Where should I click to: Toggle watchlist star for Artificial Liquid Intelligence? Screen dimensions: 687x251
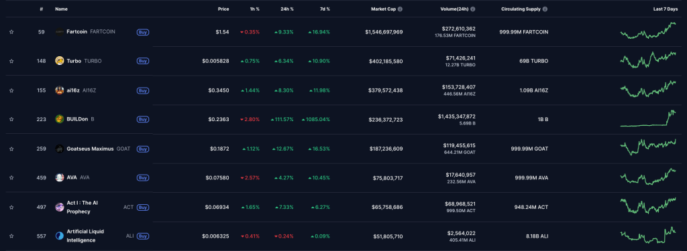(x=11, y=236)
